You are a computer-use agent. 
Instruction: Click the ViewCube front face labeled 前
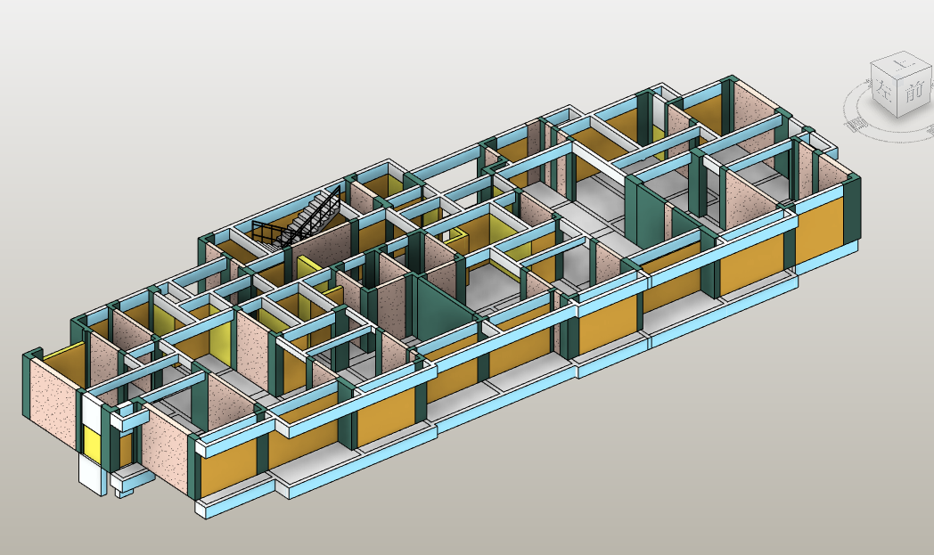pyautogui.click(x=914, y=93)
